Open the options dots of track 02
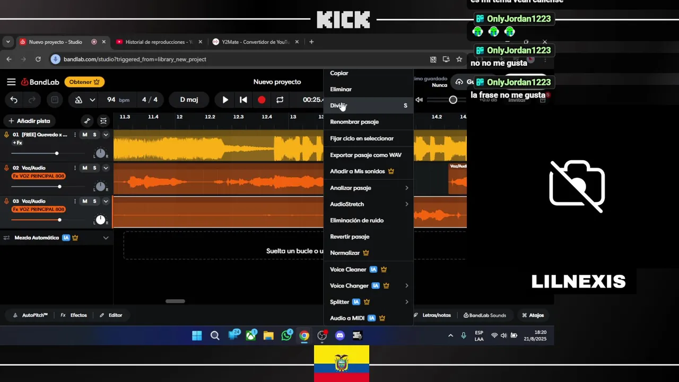Screen dimensions: 679x382 point(75,168)
